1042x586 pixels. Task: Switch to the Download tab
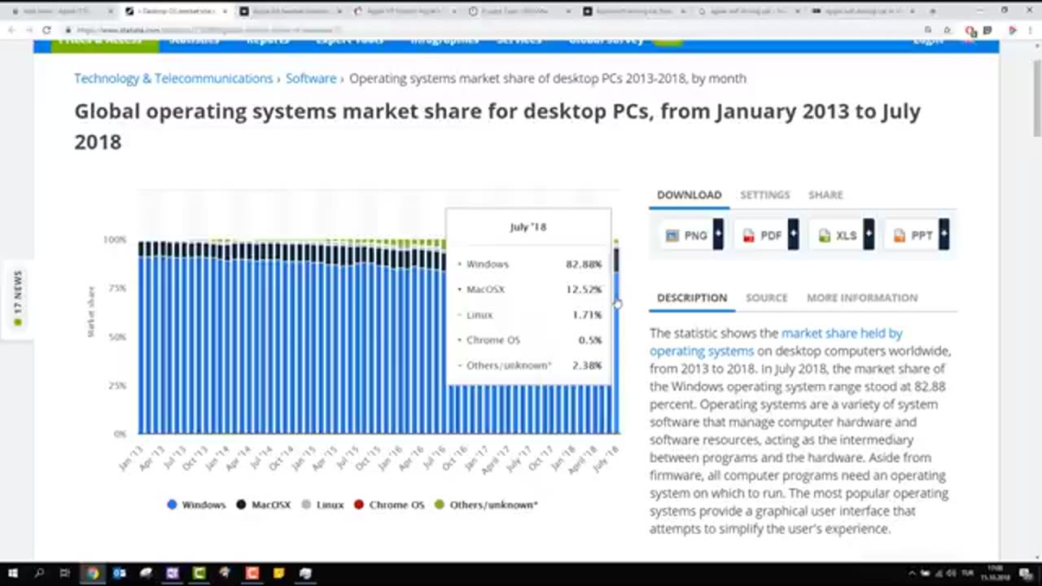click(x=690, y=195)
